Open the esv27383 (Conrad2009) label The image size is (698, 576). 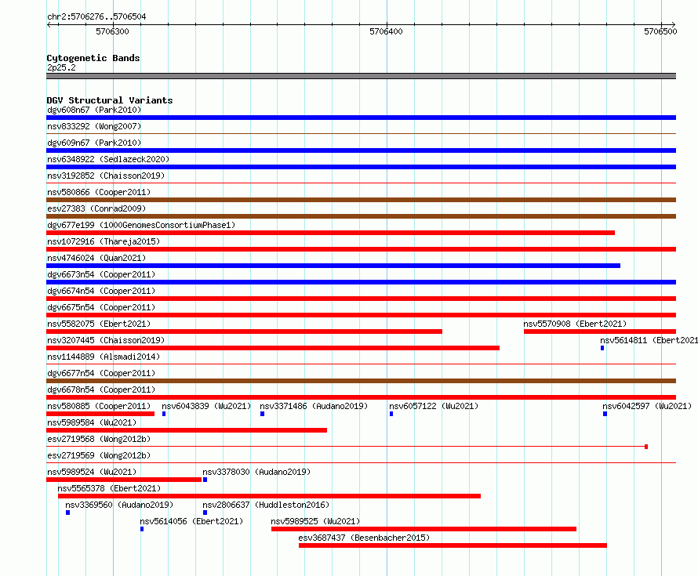(x=96, y=208)
